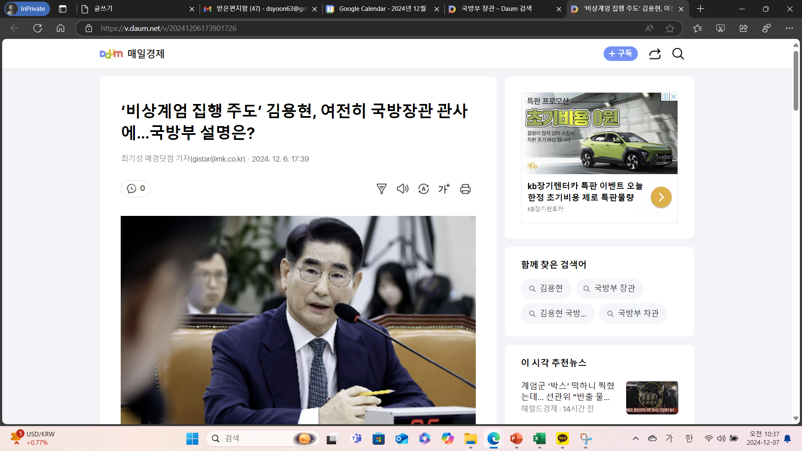Viewport: 802px width, 451px height.
Task: Open recommended news thumbnail 계엄군 박스
Action: click(x=652, y=398)
